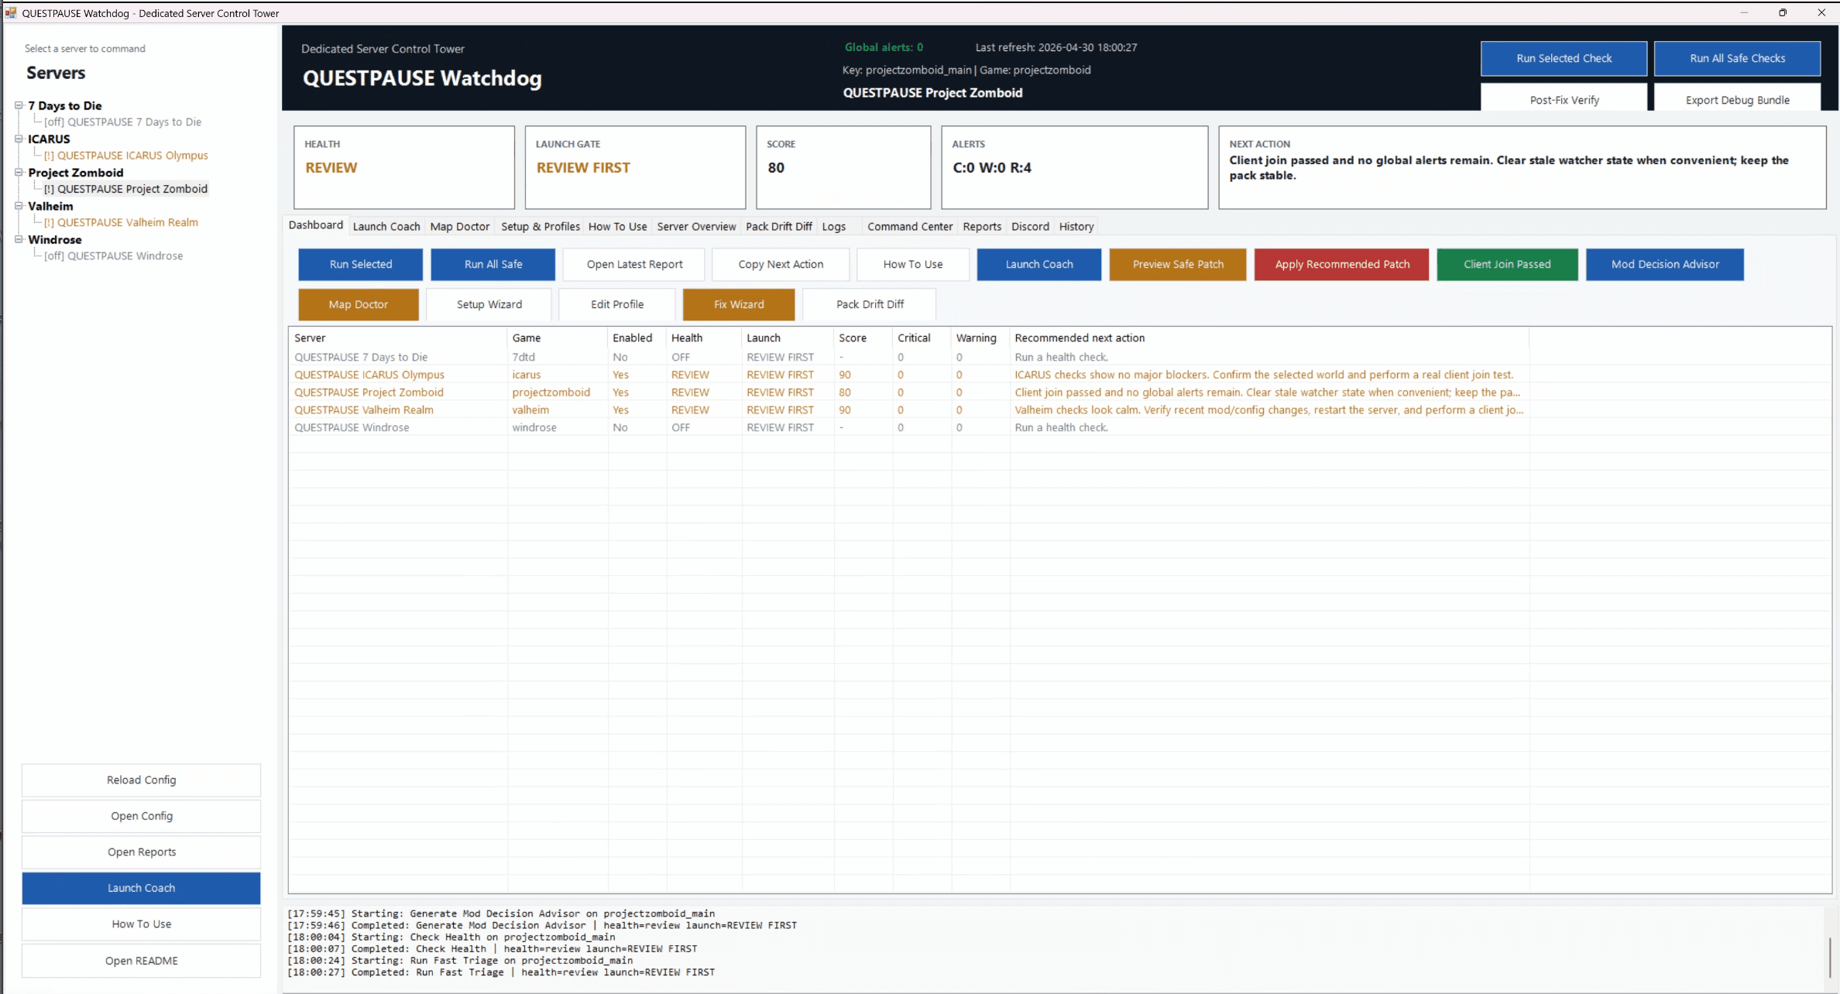The width and height of the screenshot is (1840, 994).
Task: Open the Launch Coach tab
Action: 386,226
